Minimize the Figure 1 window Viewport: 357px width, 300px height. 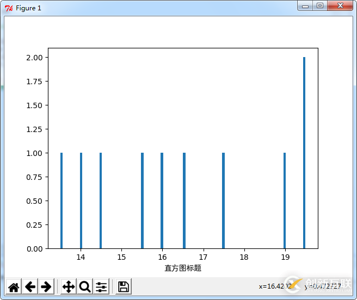(305, 6)
